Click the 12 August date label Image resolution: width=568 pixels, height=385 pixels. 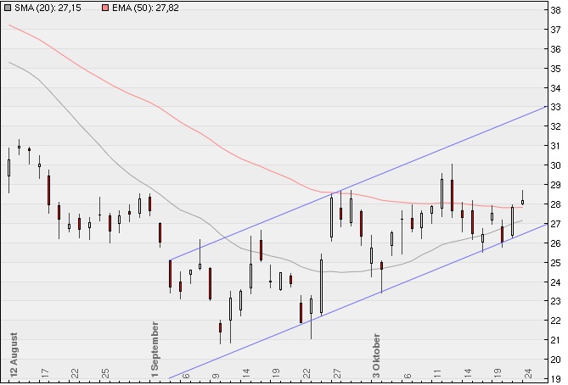coord(14,355)
